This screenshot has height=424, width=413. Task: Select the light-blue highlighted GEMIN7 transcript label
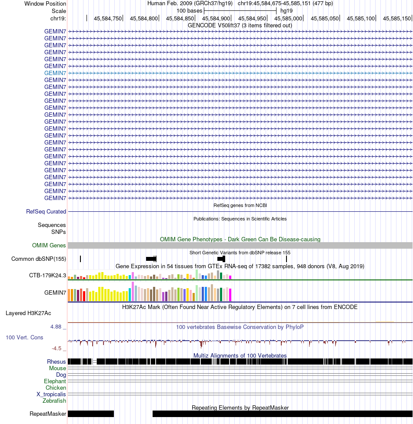[x=55, y=73]
